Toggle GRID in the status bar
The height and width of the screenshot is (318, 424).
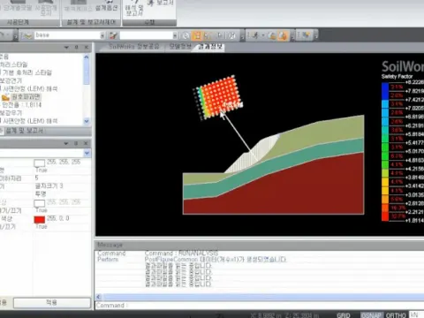[344, 315]
